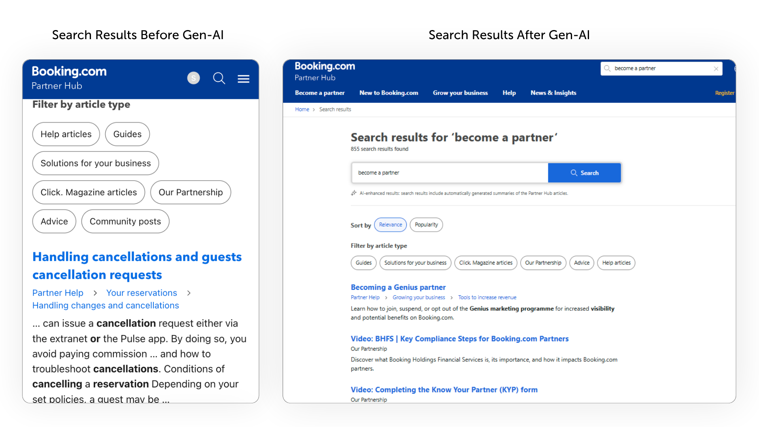759x427 pixels.
Task: Select the desktop Guides filter pill
Action: tap(364, 263)
